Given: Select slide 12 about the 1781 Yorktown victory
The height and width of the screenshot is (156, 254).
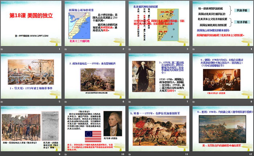Looking at the screenshot, I should [223, 128].
